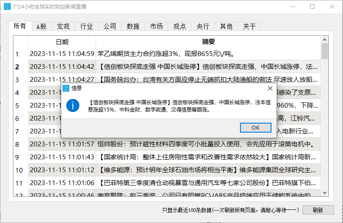This screenshot has width=343, height=223.
Task: Select row header number 11
Action: tap(21, 183)
